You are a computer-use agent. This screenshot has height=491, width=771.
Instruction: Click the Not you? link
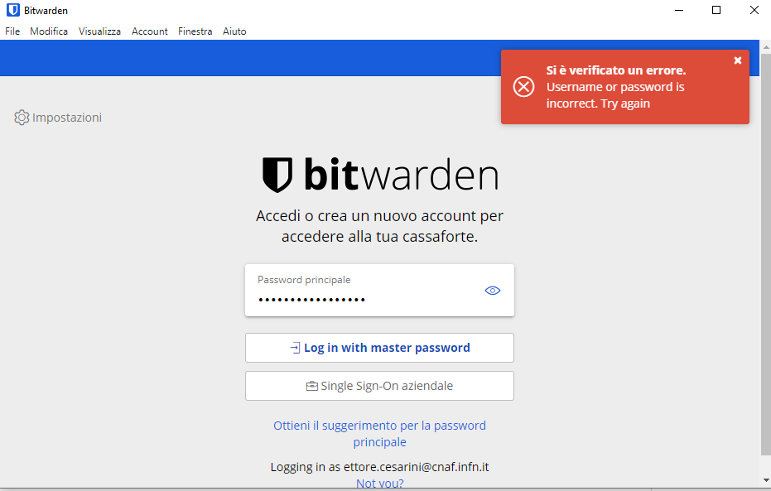pyautogui.click(x=379, y=484)
